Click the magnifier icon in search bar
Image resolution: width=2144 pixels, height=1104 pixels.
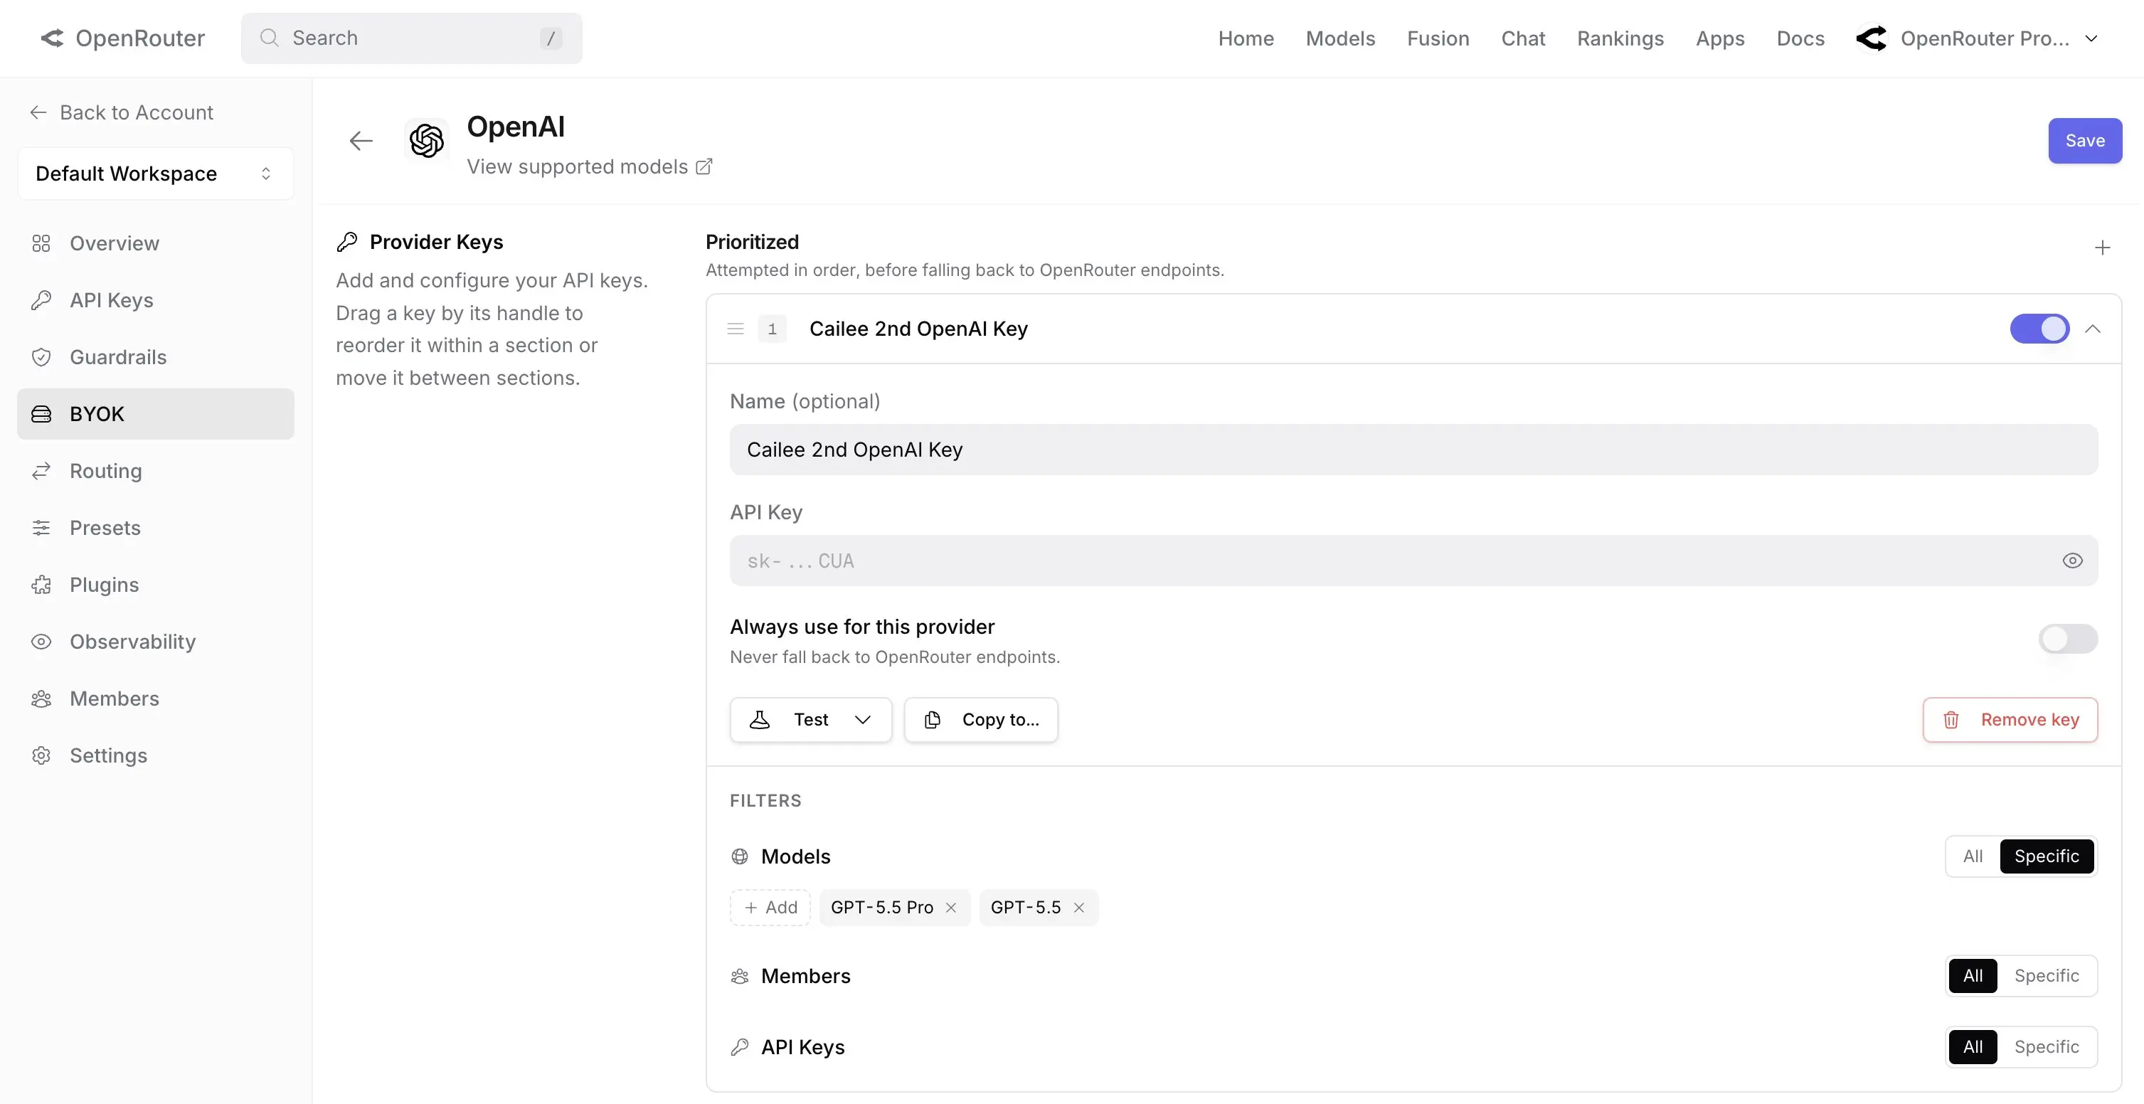[269, 38]
